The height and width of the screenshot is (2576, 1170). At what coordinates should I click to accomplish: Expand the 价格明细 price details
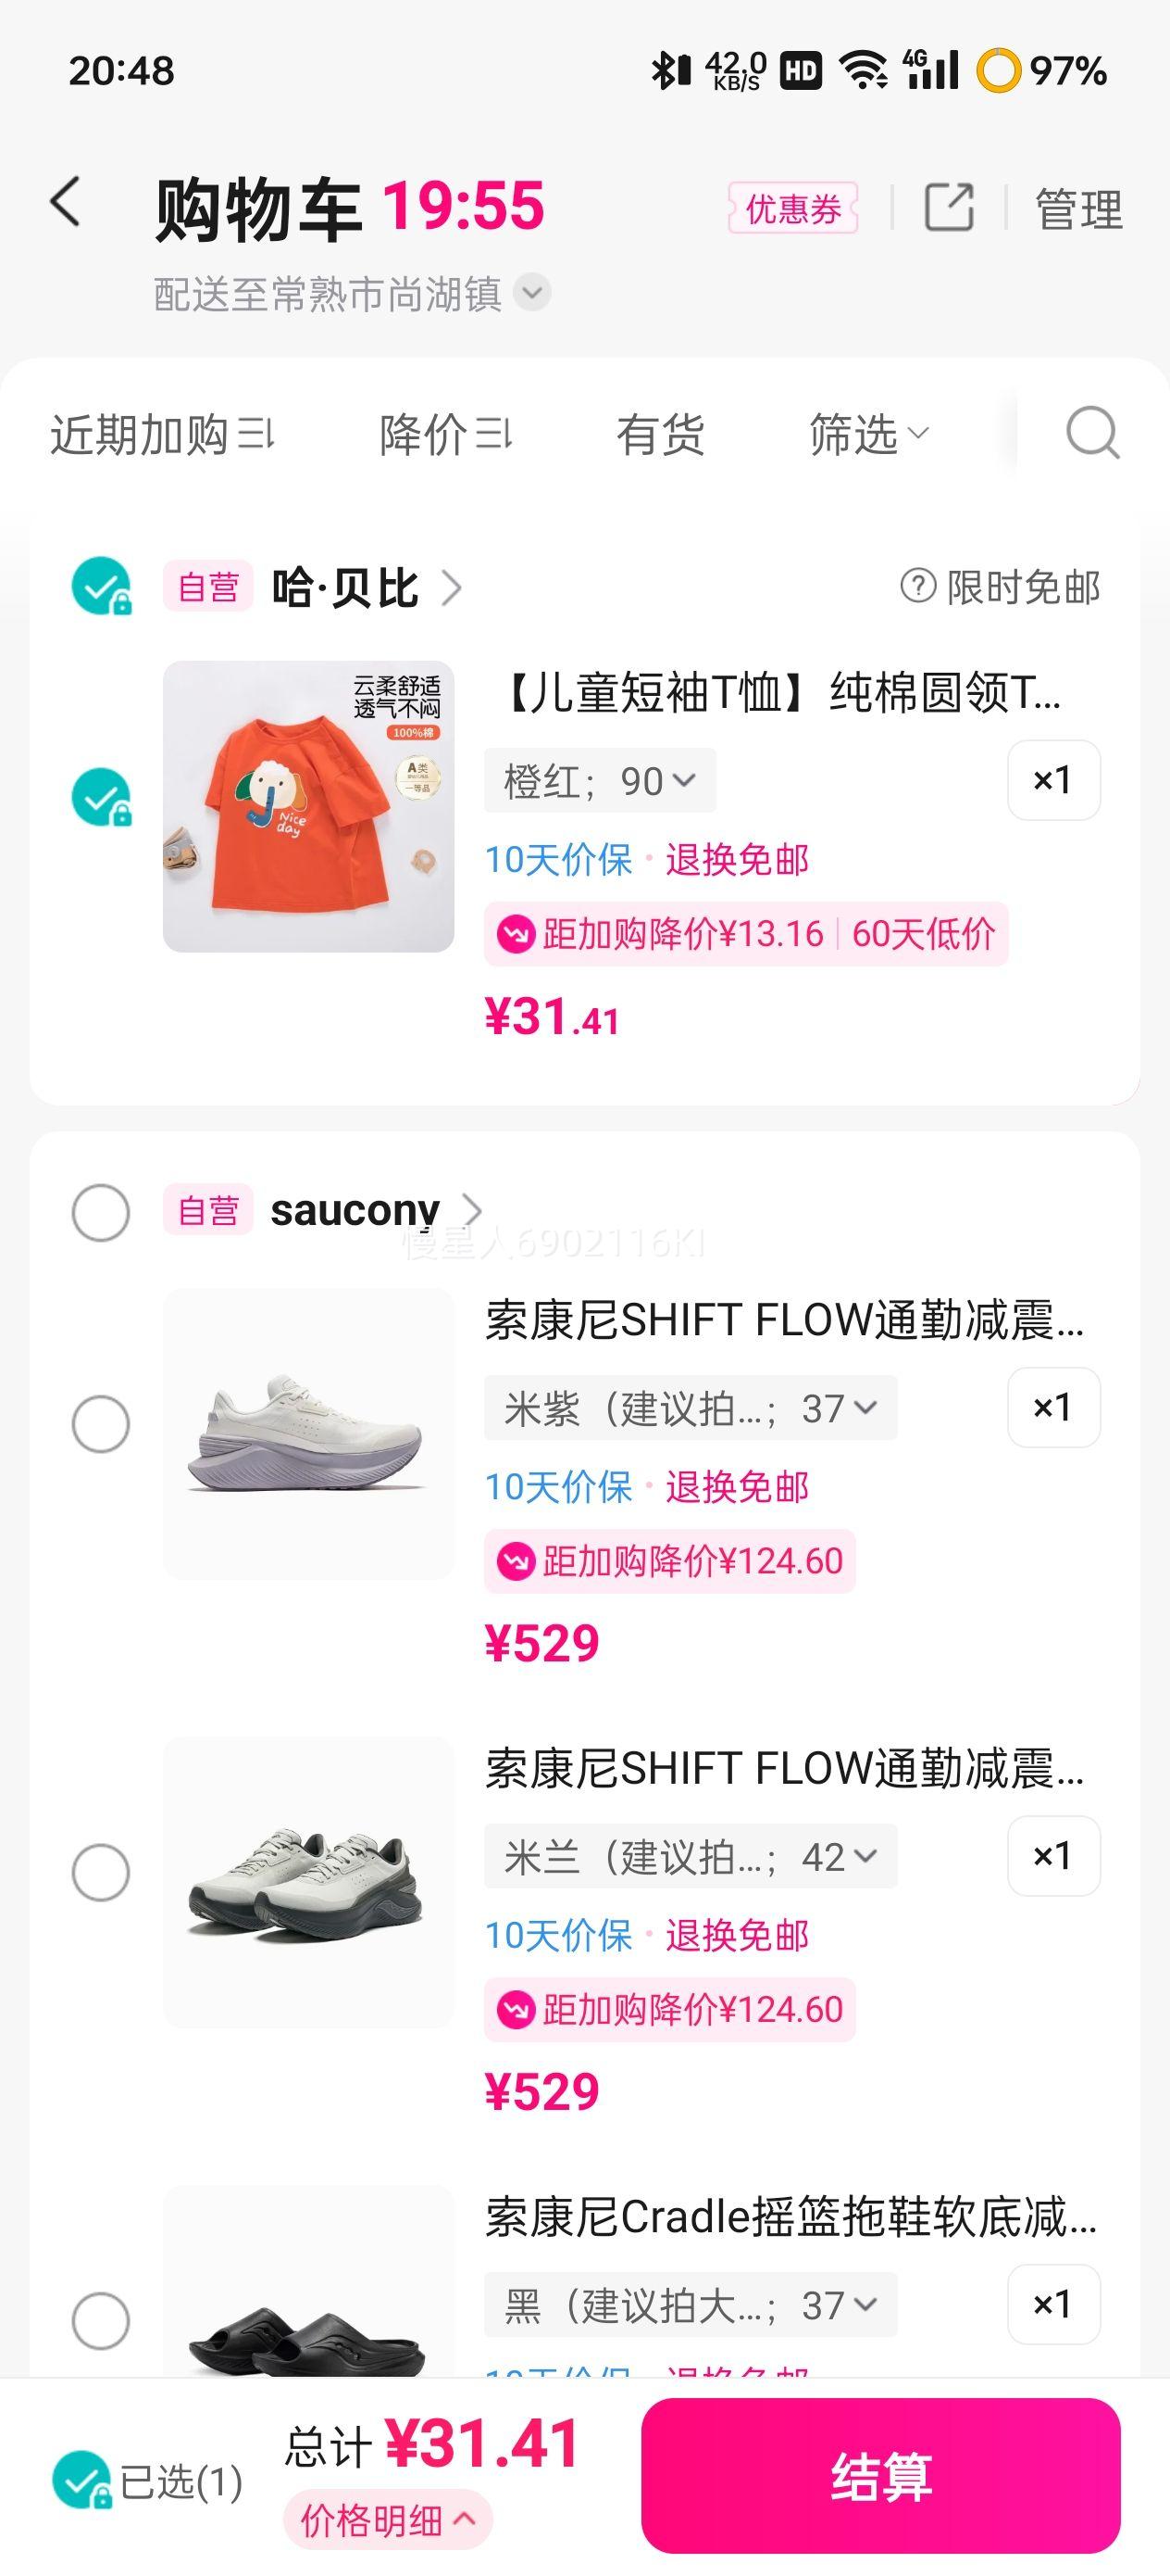coord(388,2521)
